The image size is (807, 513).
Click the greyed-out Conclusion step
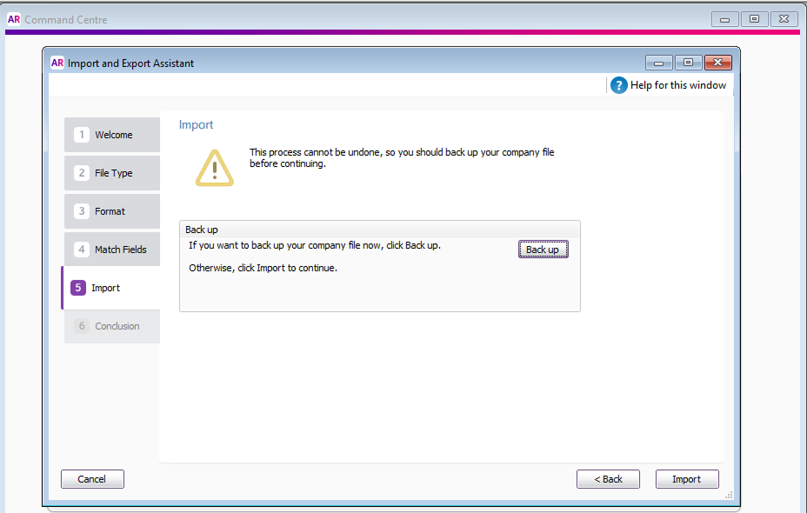tap(112, 326)
